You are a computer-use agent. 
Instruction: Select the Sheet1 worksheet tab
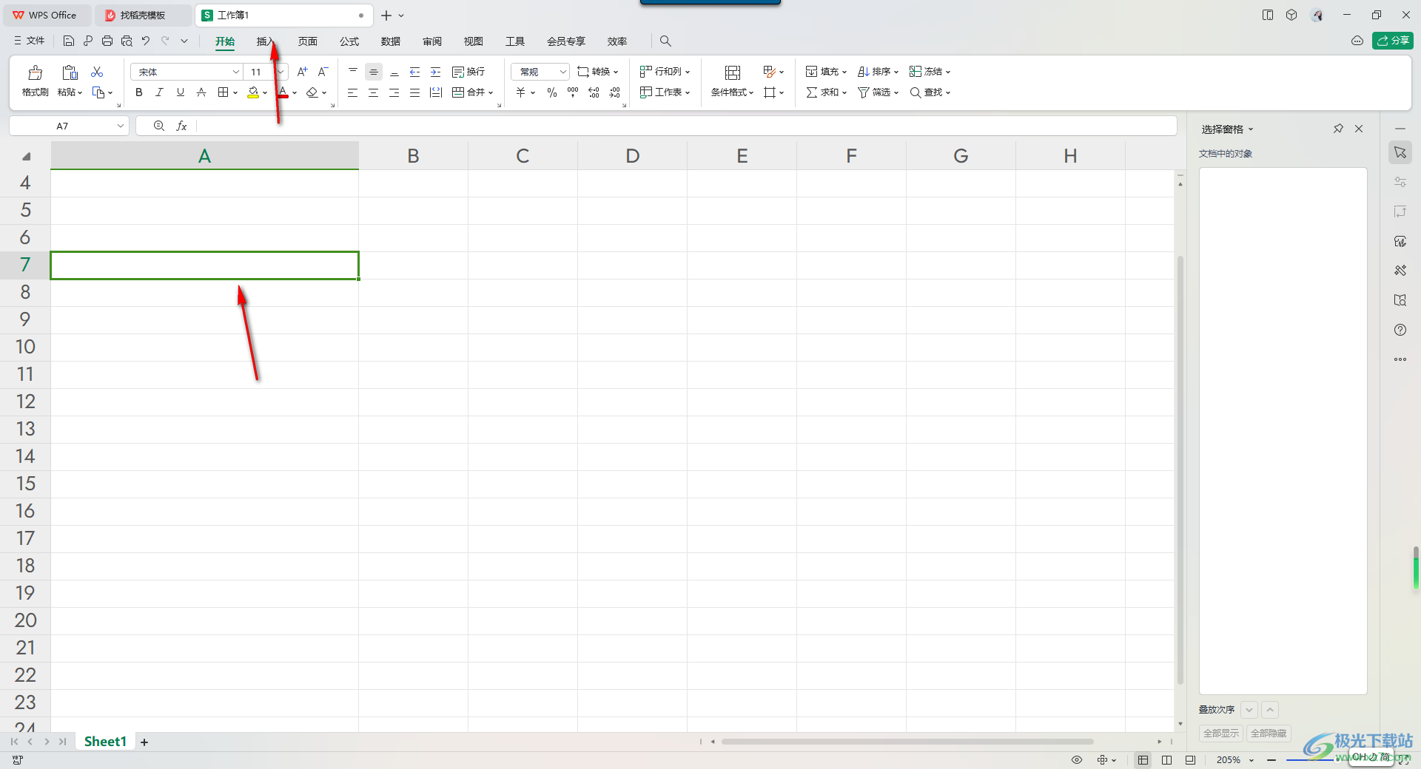coord(105,742)
